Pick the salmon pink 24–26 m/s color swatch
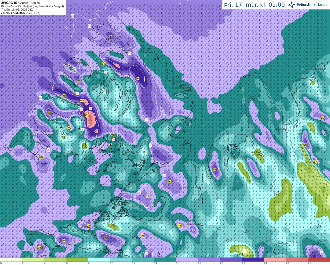The width and height of the screenshot is (330, 265). pyautogui.click(x=275, y=260)
